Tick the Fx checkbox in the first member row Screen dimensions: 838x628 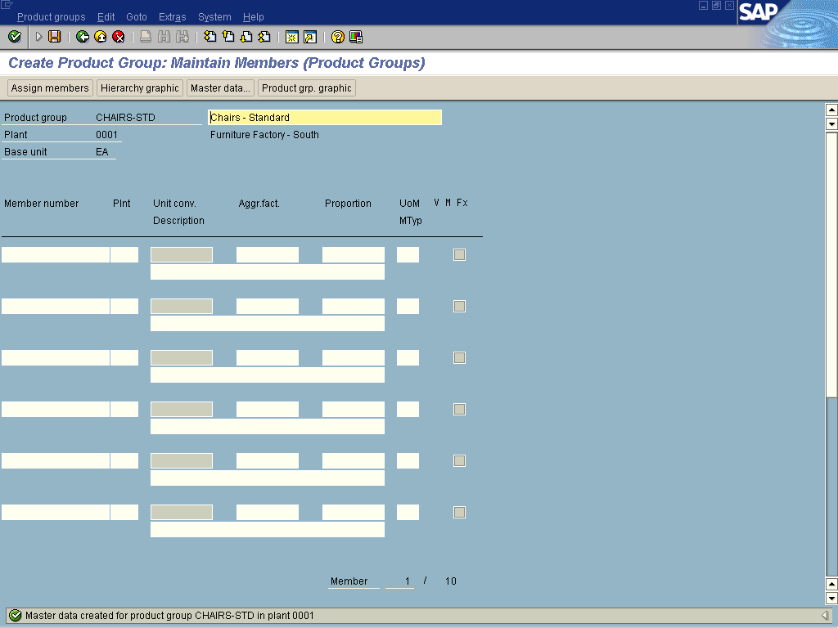[459, 255]
